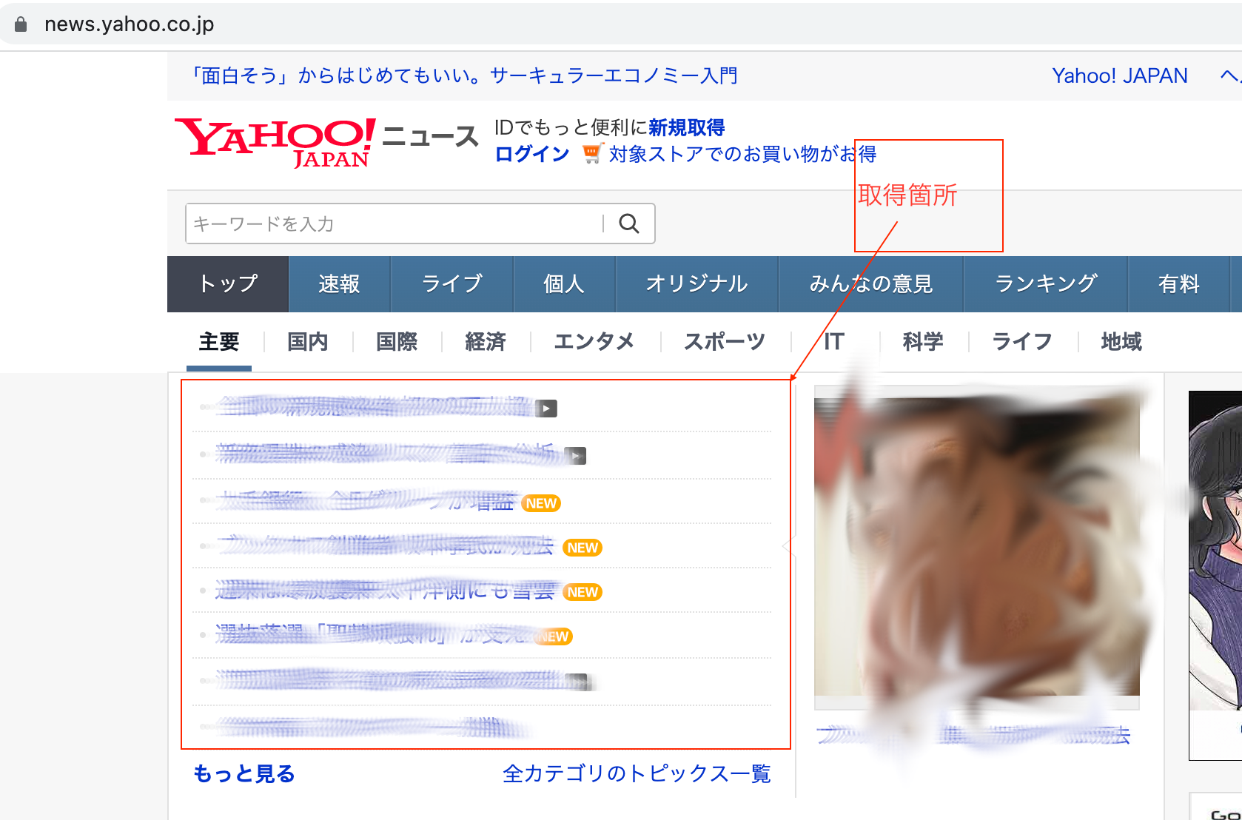
Task: Open 全カテゴリのトピックス一覧
Action: point(637,773)
